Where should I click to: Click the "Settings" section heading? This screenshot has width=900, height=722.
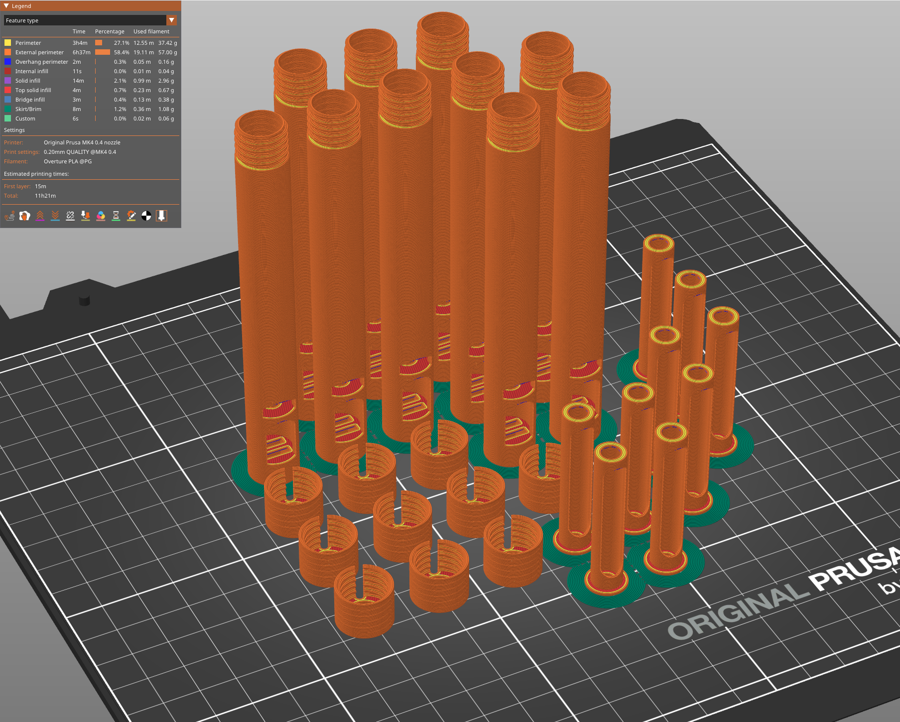click(x=14, y=130)
